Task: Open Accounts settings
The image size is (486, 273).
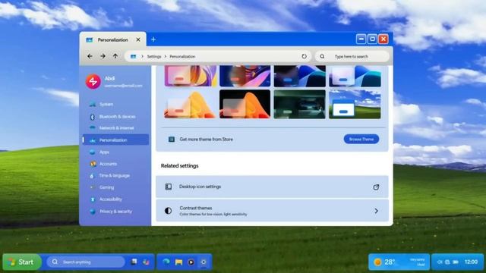Action: [115, 164]
